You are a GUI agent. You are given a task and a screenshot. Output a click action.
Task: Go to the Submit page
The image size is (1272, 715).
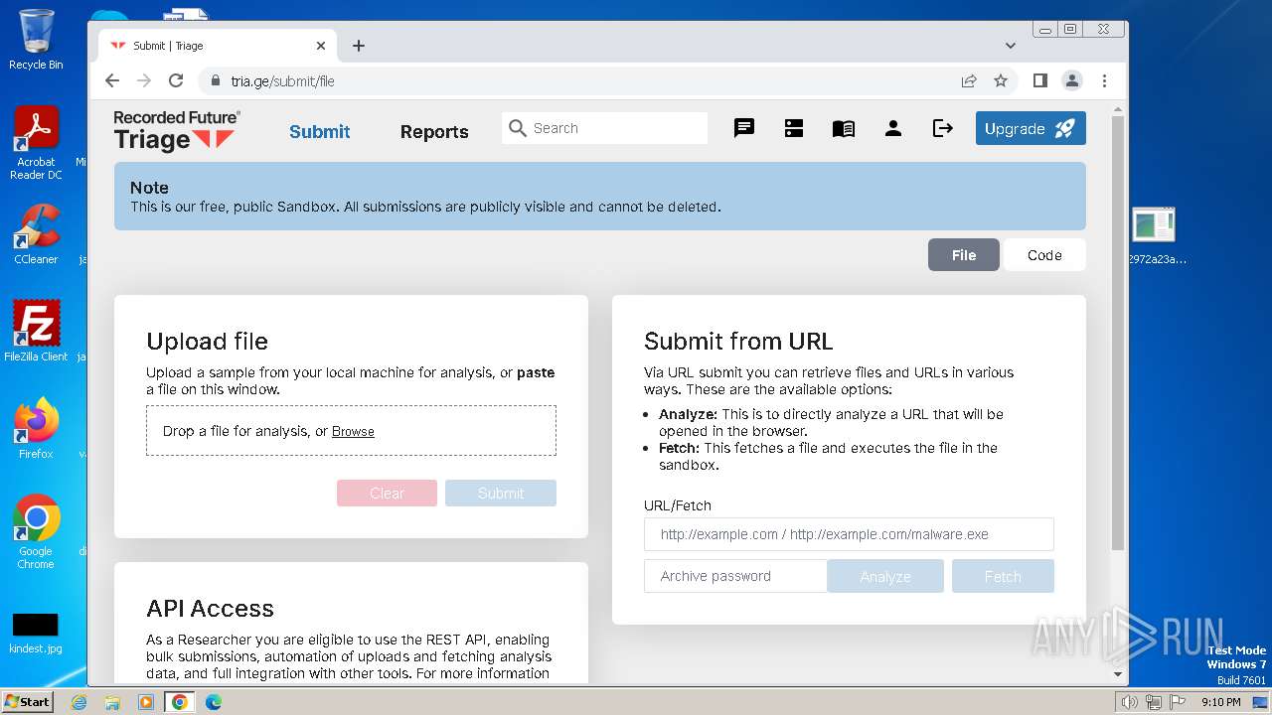pos(320,131)
